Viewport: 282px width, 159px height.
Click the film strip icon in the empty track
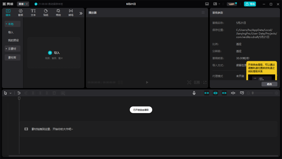click(x=26, y=129)
